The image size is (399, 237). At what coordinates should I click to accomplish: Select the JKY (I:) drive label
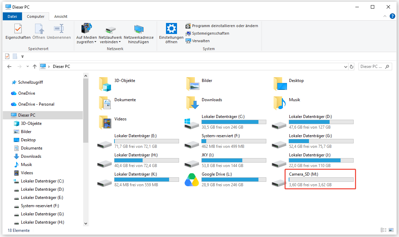[208, 155]
